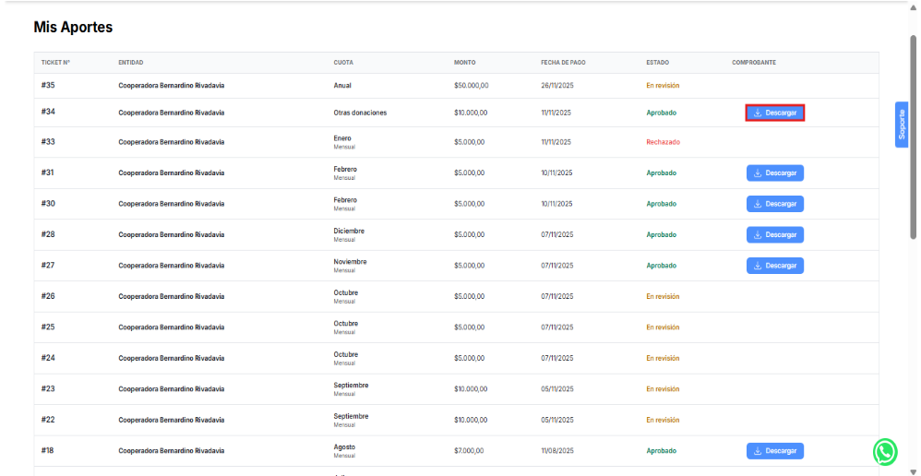Viewport: 921px width, 476px height.
Task: Open the Soporte side tab
Action: [x=902, y=125]
